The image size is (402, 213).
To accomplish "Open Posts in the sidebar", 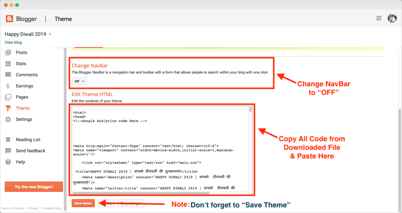I will pos(22,53).
